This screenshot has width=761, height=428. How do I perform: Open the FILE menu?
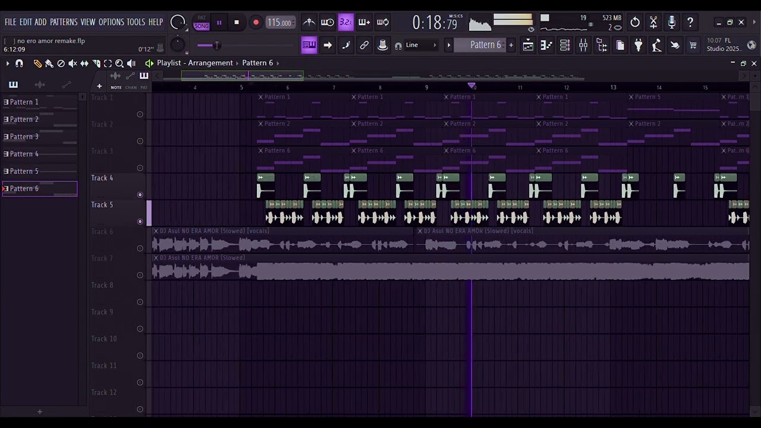11,22
